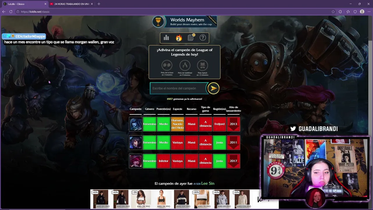Close the 24 HORAS TRABAJANDO tab
The image size is (373, 210).
[92, 4]
